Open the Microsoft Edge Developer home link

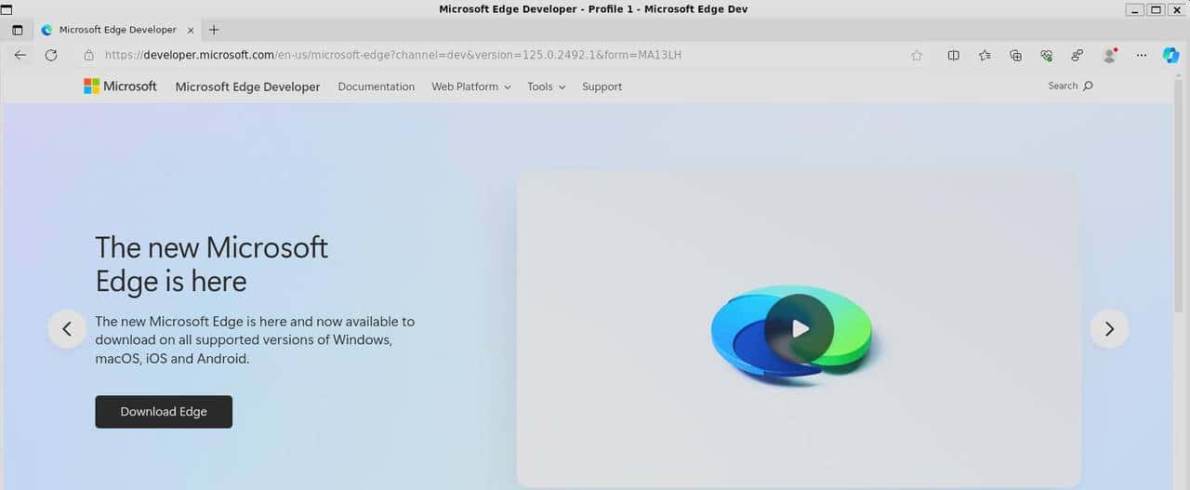pos(247,86)
